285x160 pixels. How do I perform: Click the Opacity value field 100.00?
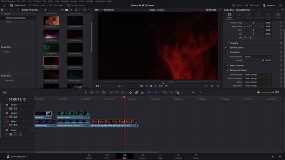[268, 60]
